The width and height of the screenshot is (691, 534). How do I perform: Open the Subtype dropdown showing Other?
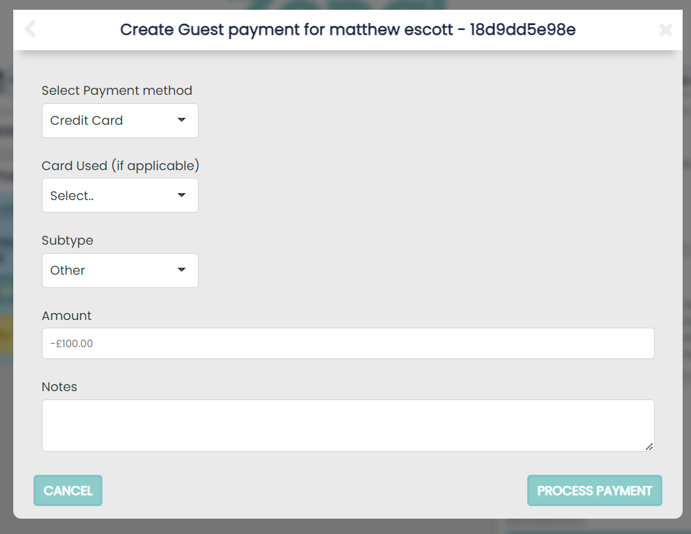tap(120, 270)
